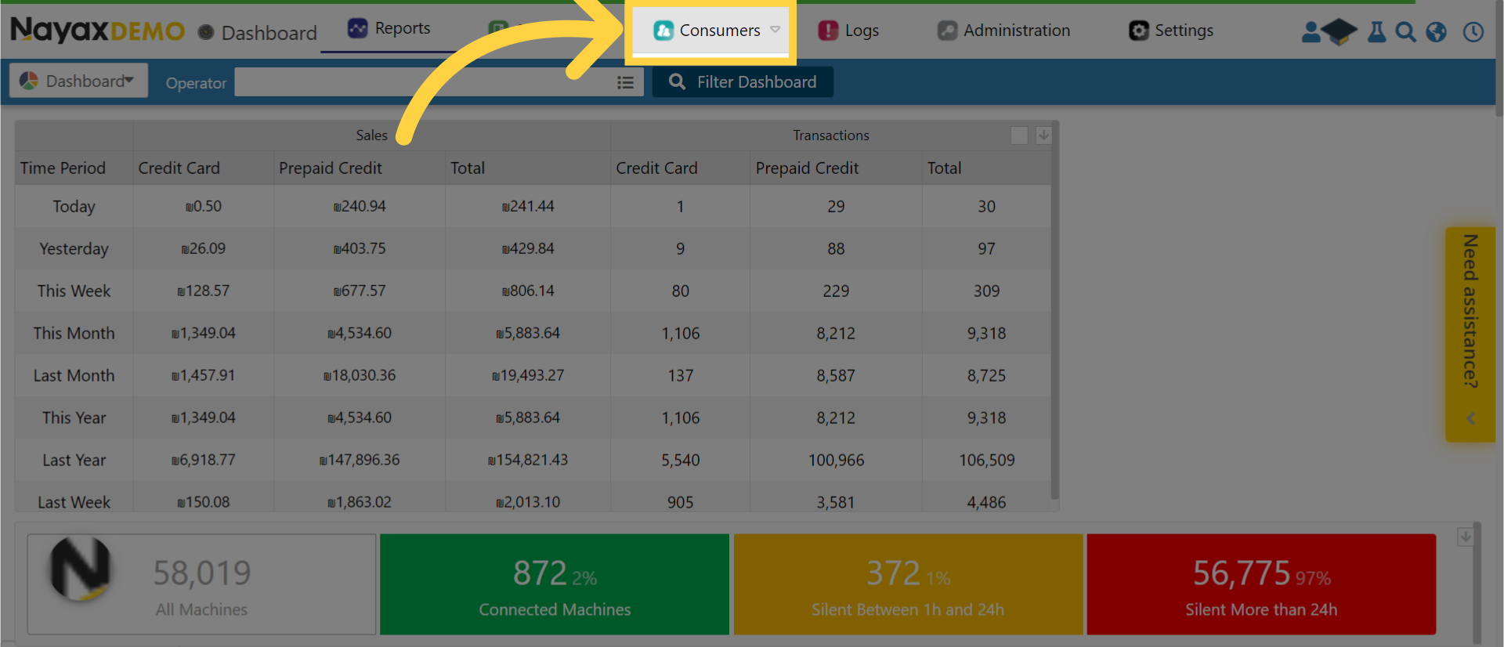This screenshot has height=647, width=1504.
Task: Click into the Operator input field
Action: tap(423, 82)
